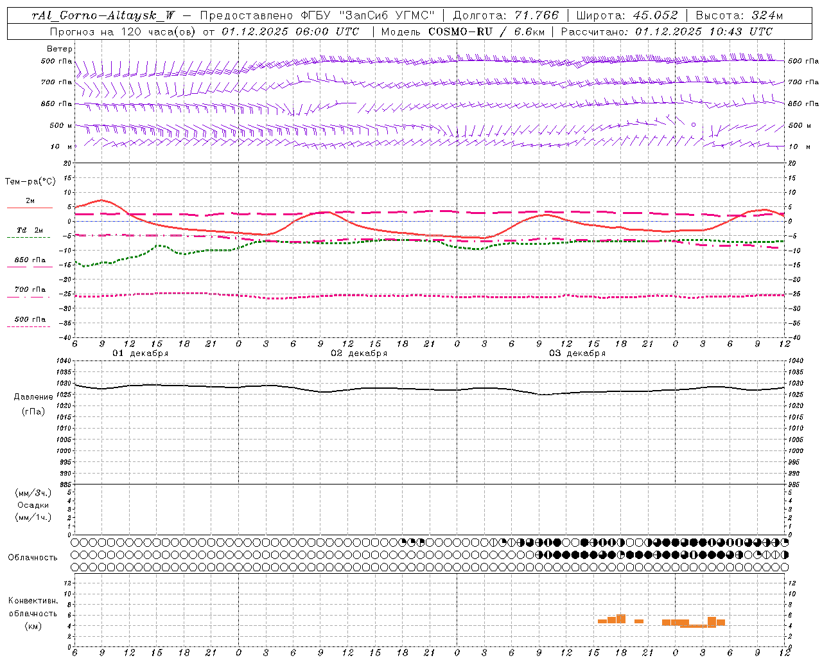Click the date label 02 декабря
Viewport: 822px width, 658px height.
[359, 353]
